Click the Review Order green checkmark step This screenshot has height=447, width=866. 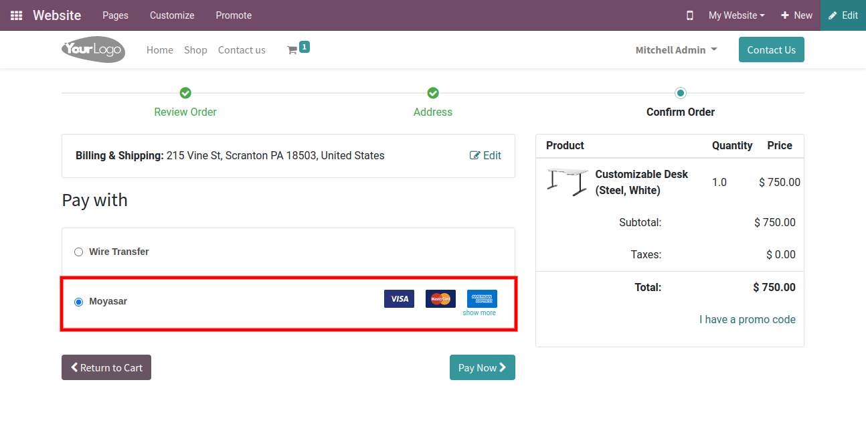185,93
